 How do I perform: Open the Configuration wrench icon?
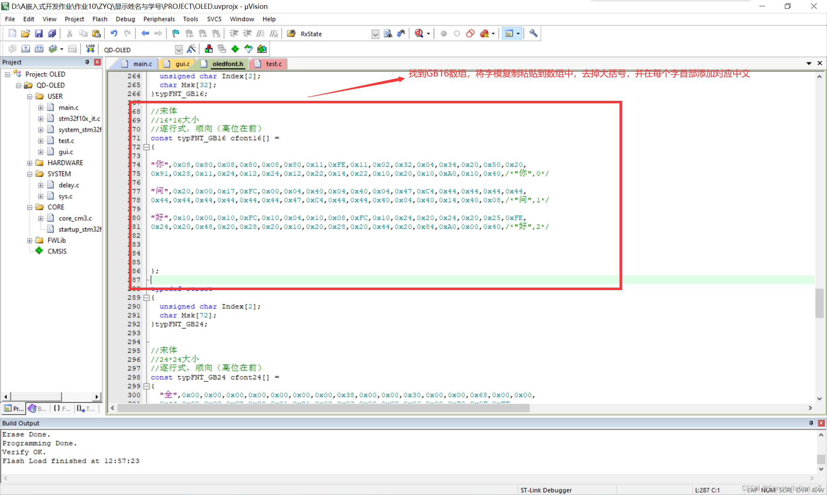pyautogui.click(x=533, y=34)
